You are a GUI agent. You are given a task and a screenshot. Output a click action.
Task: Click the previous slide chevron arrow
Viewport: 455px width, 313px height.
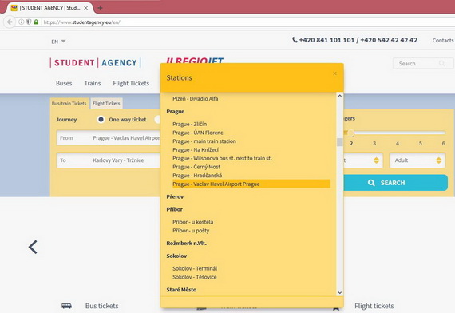click(x=33, y=247)
